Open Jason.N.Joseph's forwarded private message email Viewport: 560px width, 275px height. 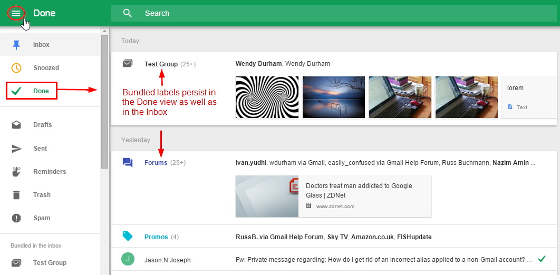point(380,260)
